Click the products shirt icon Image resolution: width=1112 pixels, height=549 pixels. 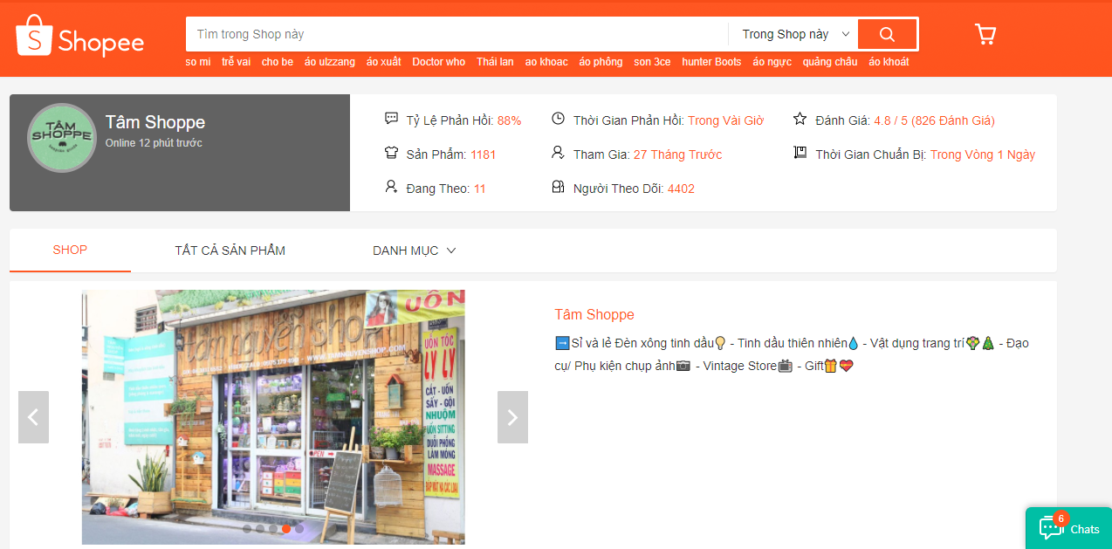click(391, 153)
